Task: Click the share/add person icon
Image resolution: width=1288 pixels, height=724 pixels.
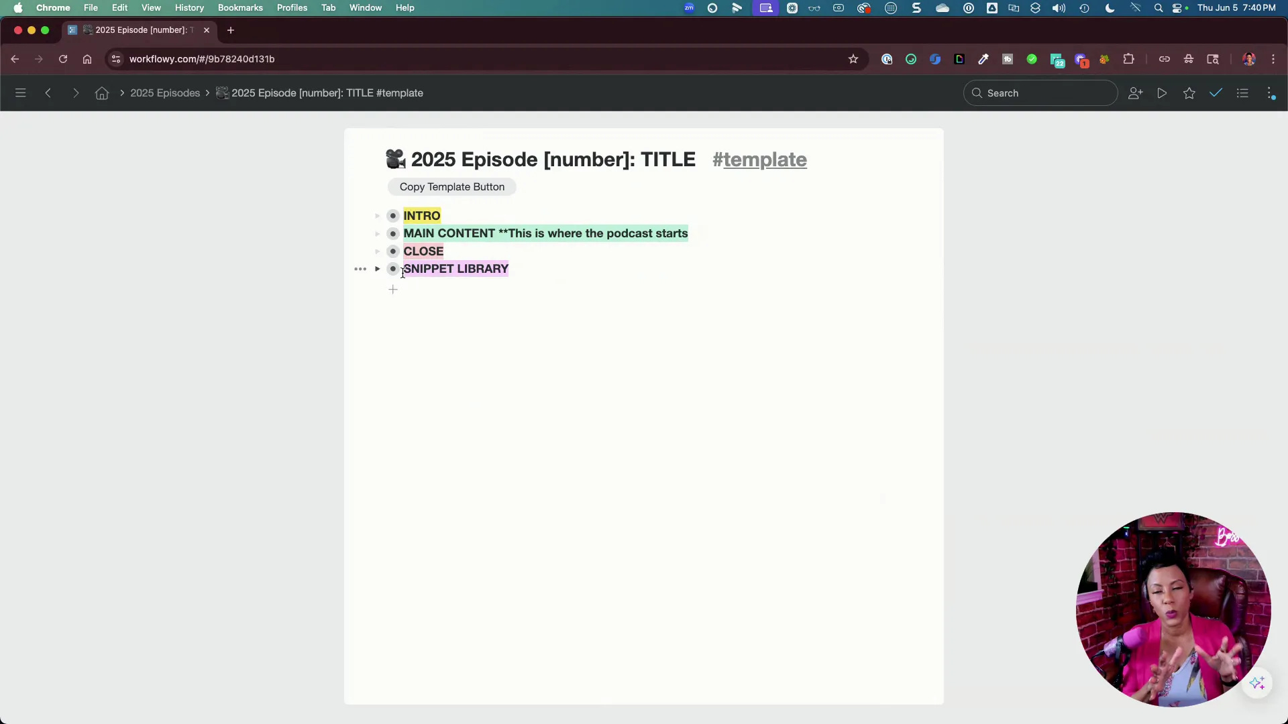Action: tap(1135, 93)
